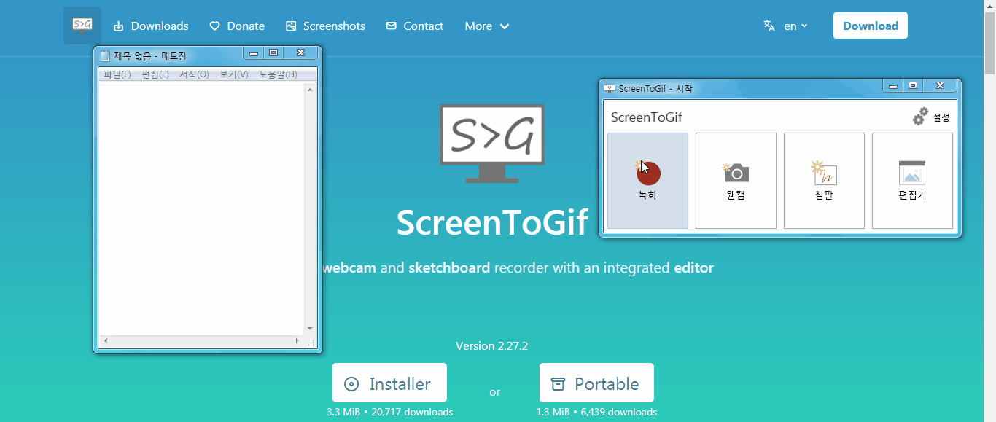The width and height of the screenshot is (996, 422).
Task: Minimize the ScreenToGif start window
Action: point(892,86)
